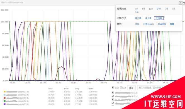The width and height of the screenshot is (185, 109).
Task: Uncheck the h02.bj series checkbox
Action: 113,96
